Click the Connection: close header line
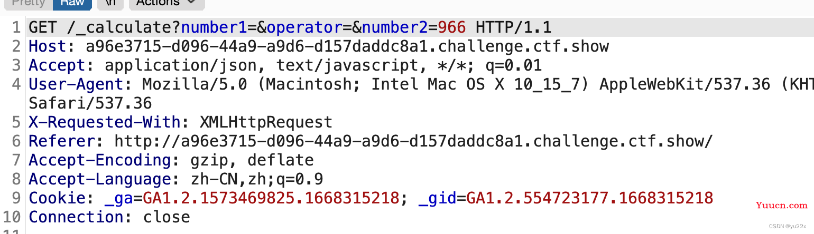 [x=109, y=217]
